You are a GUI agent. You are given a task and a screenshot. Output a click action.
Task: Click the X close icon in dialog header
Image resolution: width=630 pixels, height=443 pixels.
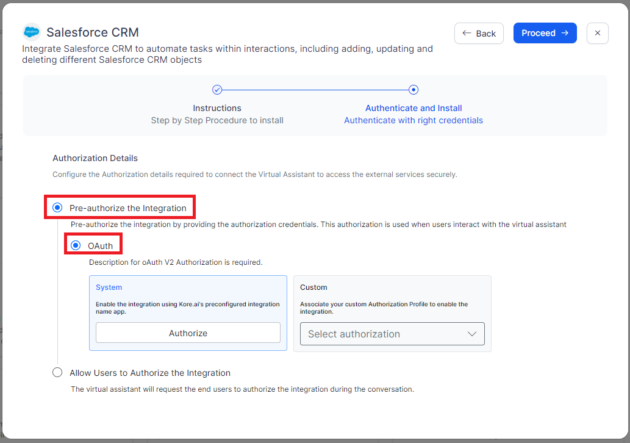coord(598,33)
